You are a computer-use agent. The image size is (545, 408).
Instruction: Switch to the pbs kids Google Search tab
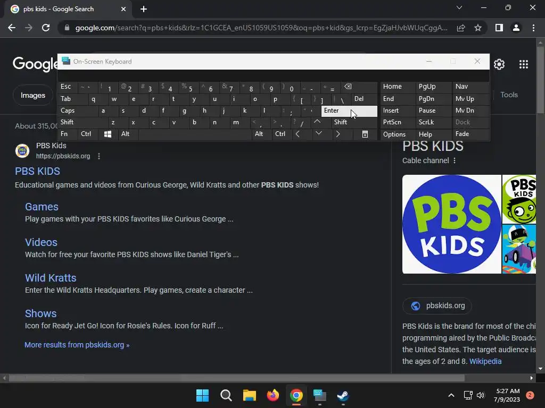(68, 9)
